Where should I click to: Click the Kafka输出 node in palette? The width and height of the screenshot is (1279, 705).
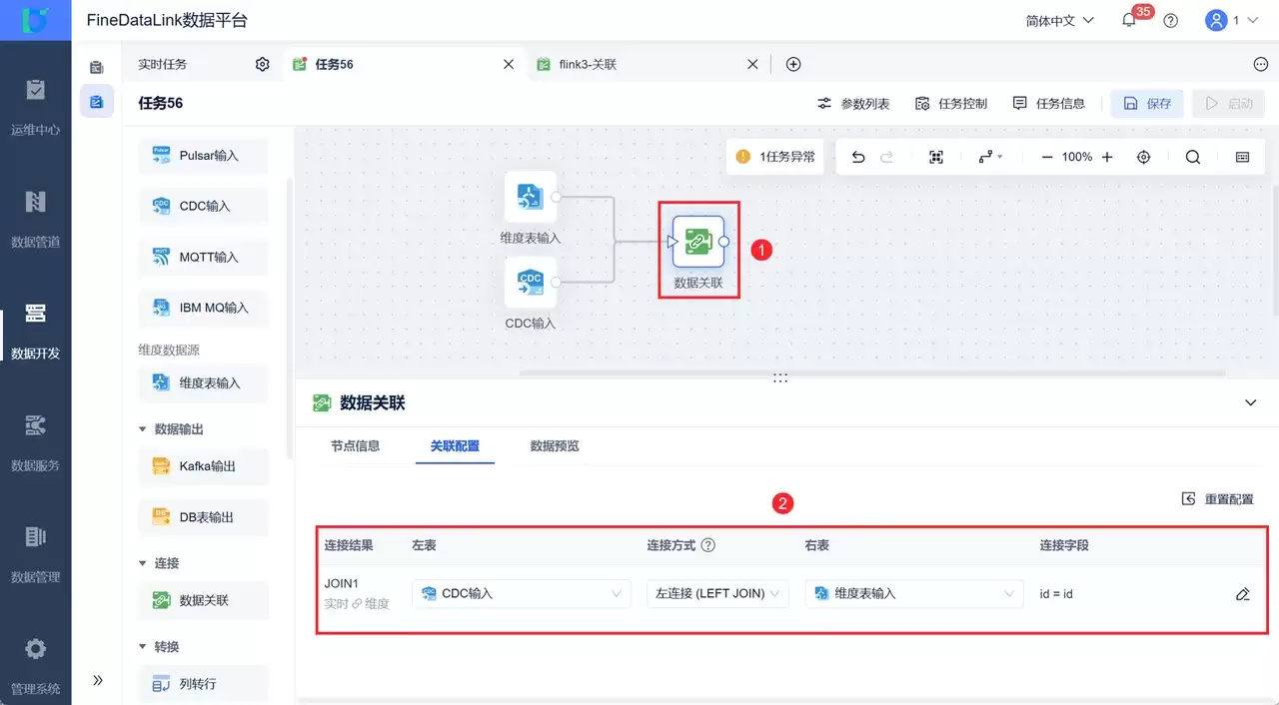coord(204,466)
